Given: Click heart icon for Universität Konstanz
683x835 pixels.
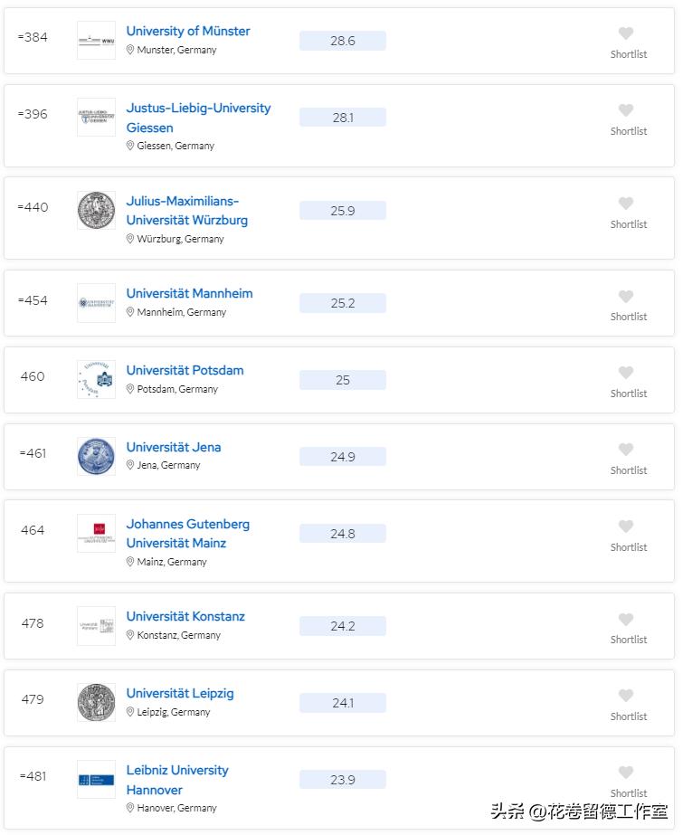Looking at the screenshot, I should click(626, 620).
